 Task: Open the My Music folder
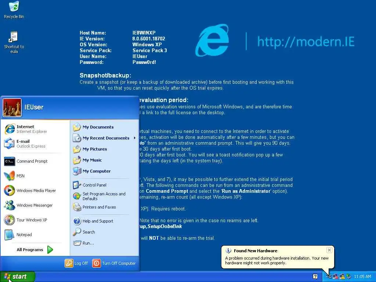105,160
